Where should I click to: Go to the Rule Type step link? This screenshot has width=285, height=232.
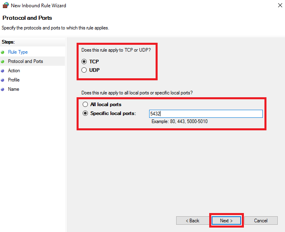coord(18,52)
